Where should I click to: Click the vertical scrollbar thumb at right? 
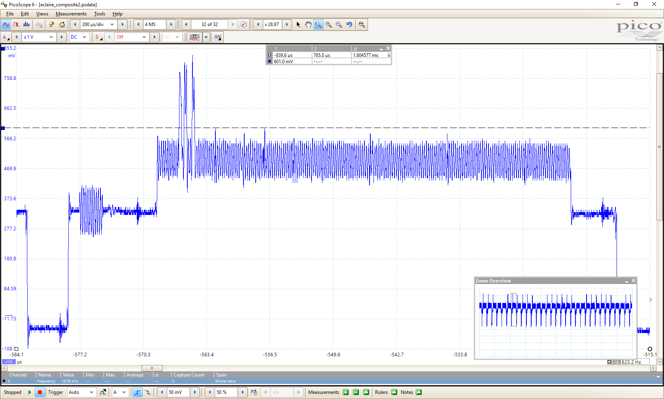coord(659,147)
